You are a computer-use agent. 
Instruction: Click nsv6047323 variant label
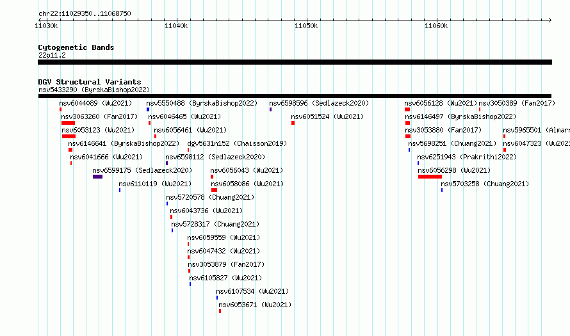tap(536, 143)
